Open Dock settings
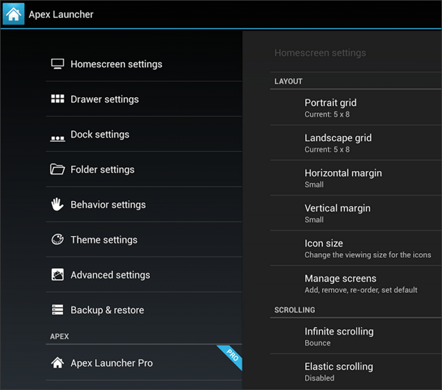 [x=144, y=134]
